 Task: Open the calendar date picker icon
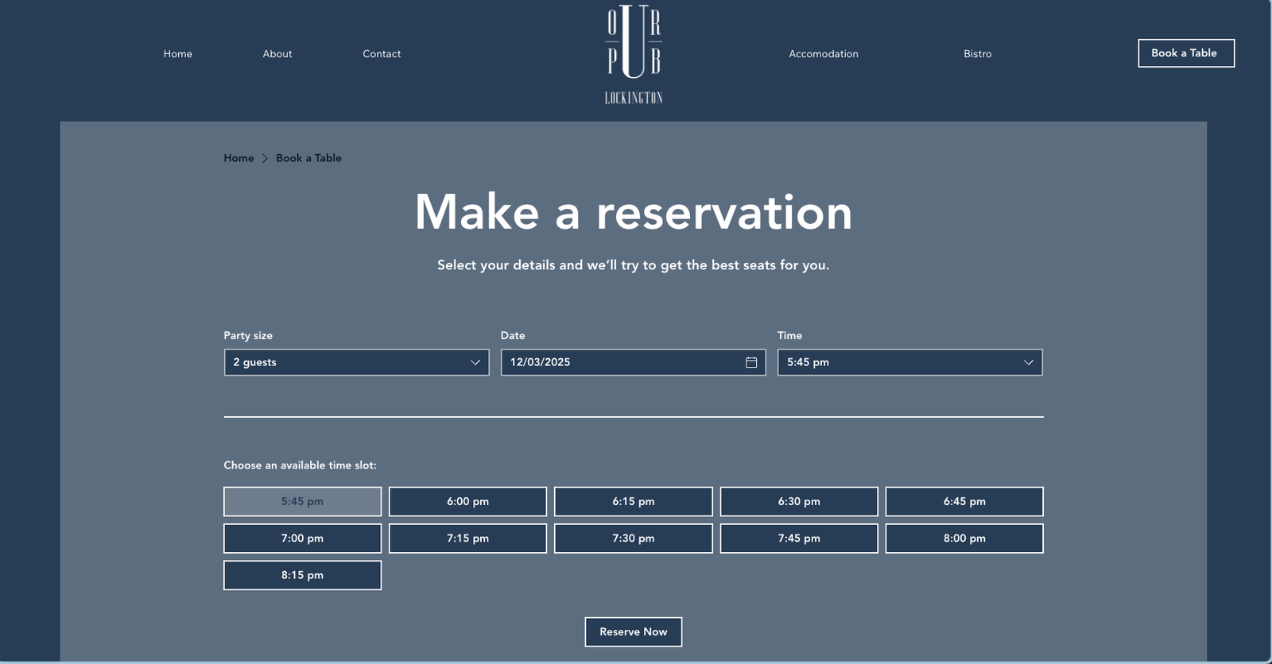(x=750, y=362)
